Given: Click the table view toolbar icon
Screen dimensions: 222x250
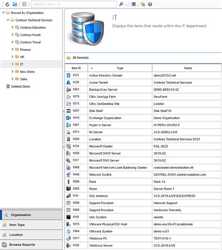Looking at the screenshot, I should [134, 4].
